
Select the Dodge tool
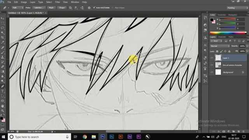coord(2,81)
